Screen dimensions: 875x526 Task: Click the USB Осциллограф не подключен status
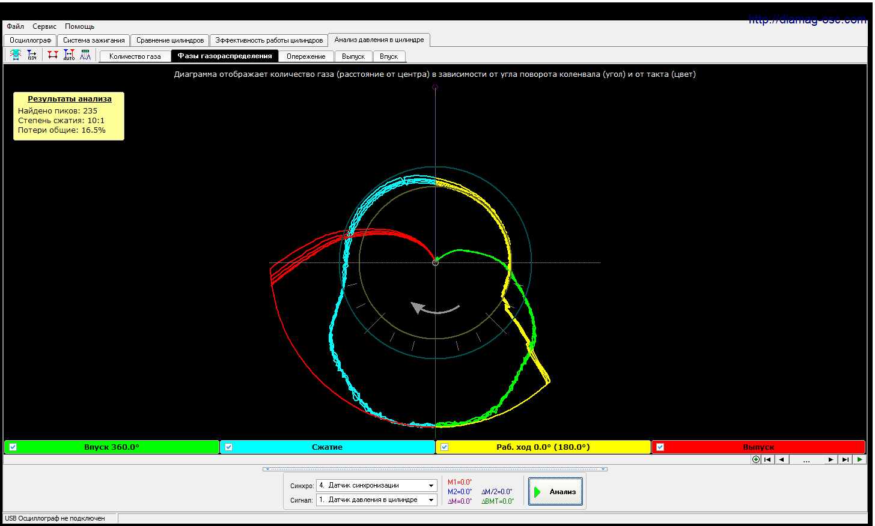click(x=55, y=518)
